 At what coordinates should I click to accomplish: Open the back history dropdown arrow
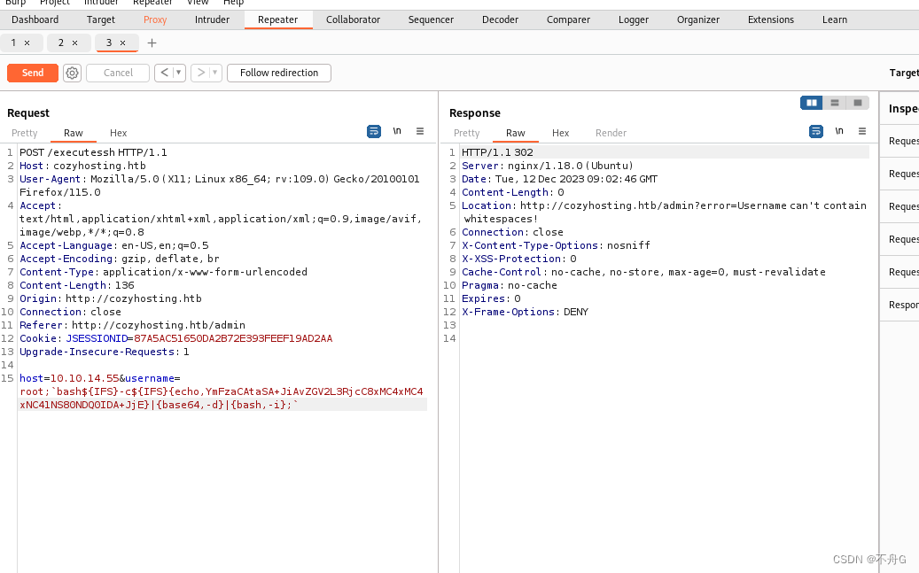pyautogui.click(x=179, y=73)
